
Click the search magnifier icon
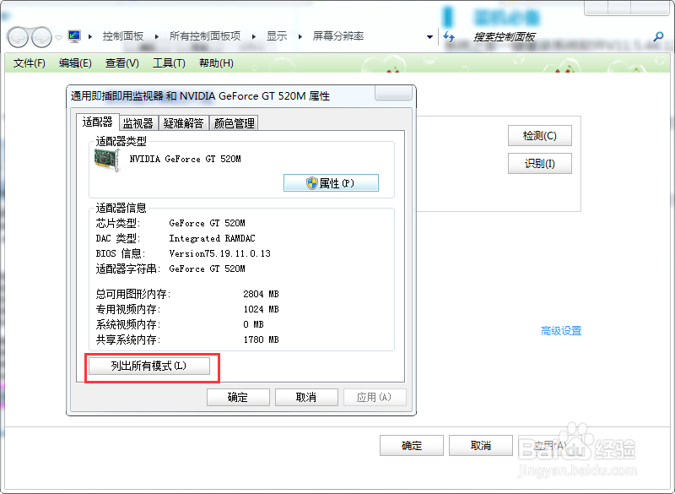coord(658,37)
